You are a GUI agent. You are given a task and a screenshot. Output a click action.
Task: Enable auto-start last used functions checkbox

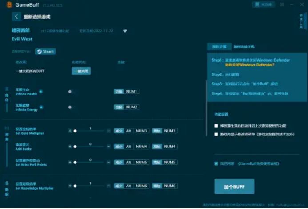click(216, 126)
